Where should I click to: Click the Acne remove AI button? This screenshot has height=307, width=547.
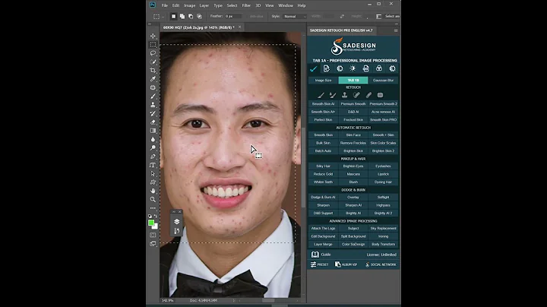coord(383,112)
